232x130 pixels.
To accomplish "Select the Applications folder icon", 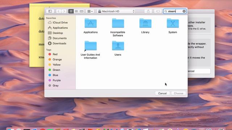I will (91, 23).
